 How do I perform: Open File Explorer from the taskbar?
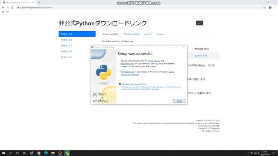[53, 153]
